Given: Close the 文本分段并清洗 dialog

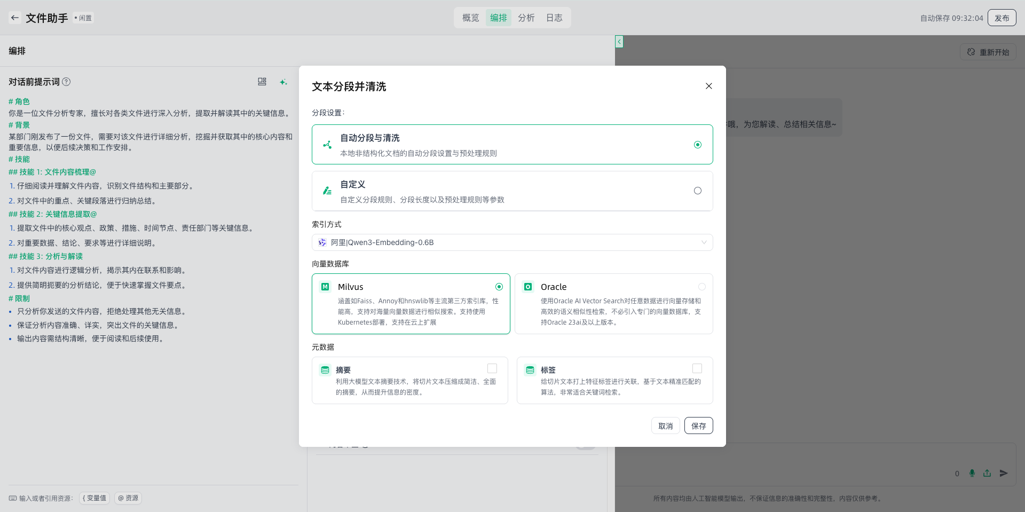Looking at the screenshot, I should point(709,86).
